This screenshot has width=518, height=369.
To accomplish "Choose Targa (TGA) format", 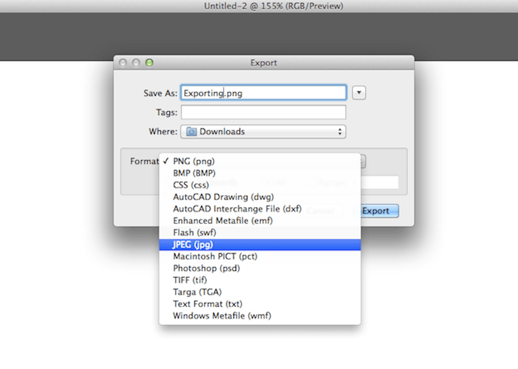I will pyautogui.click(x=198, y=292).
